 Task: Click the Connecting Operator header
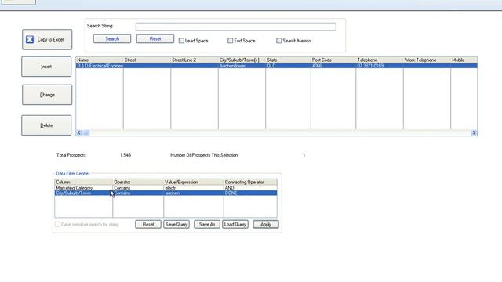click(250, 182)
